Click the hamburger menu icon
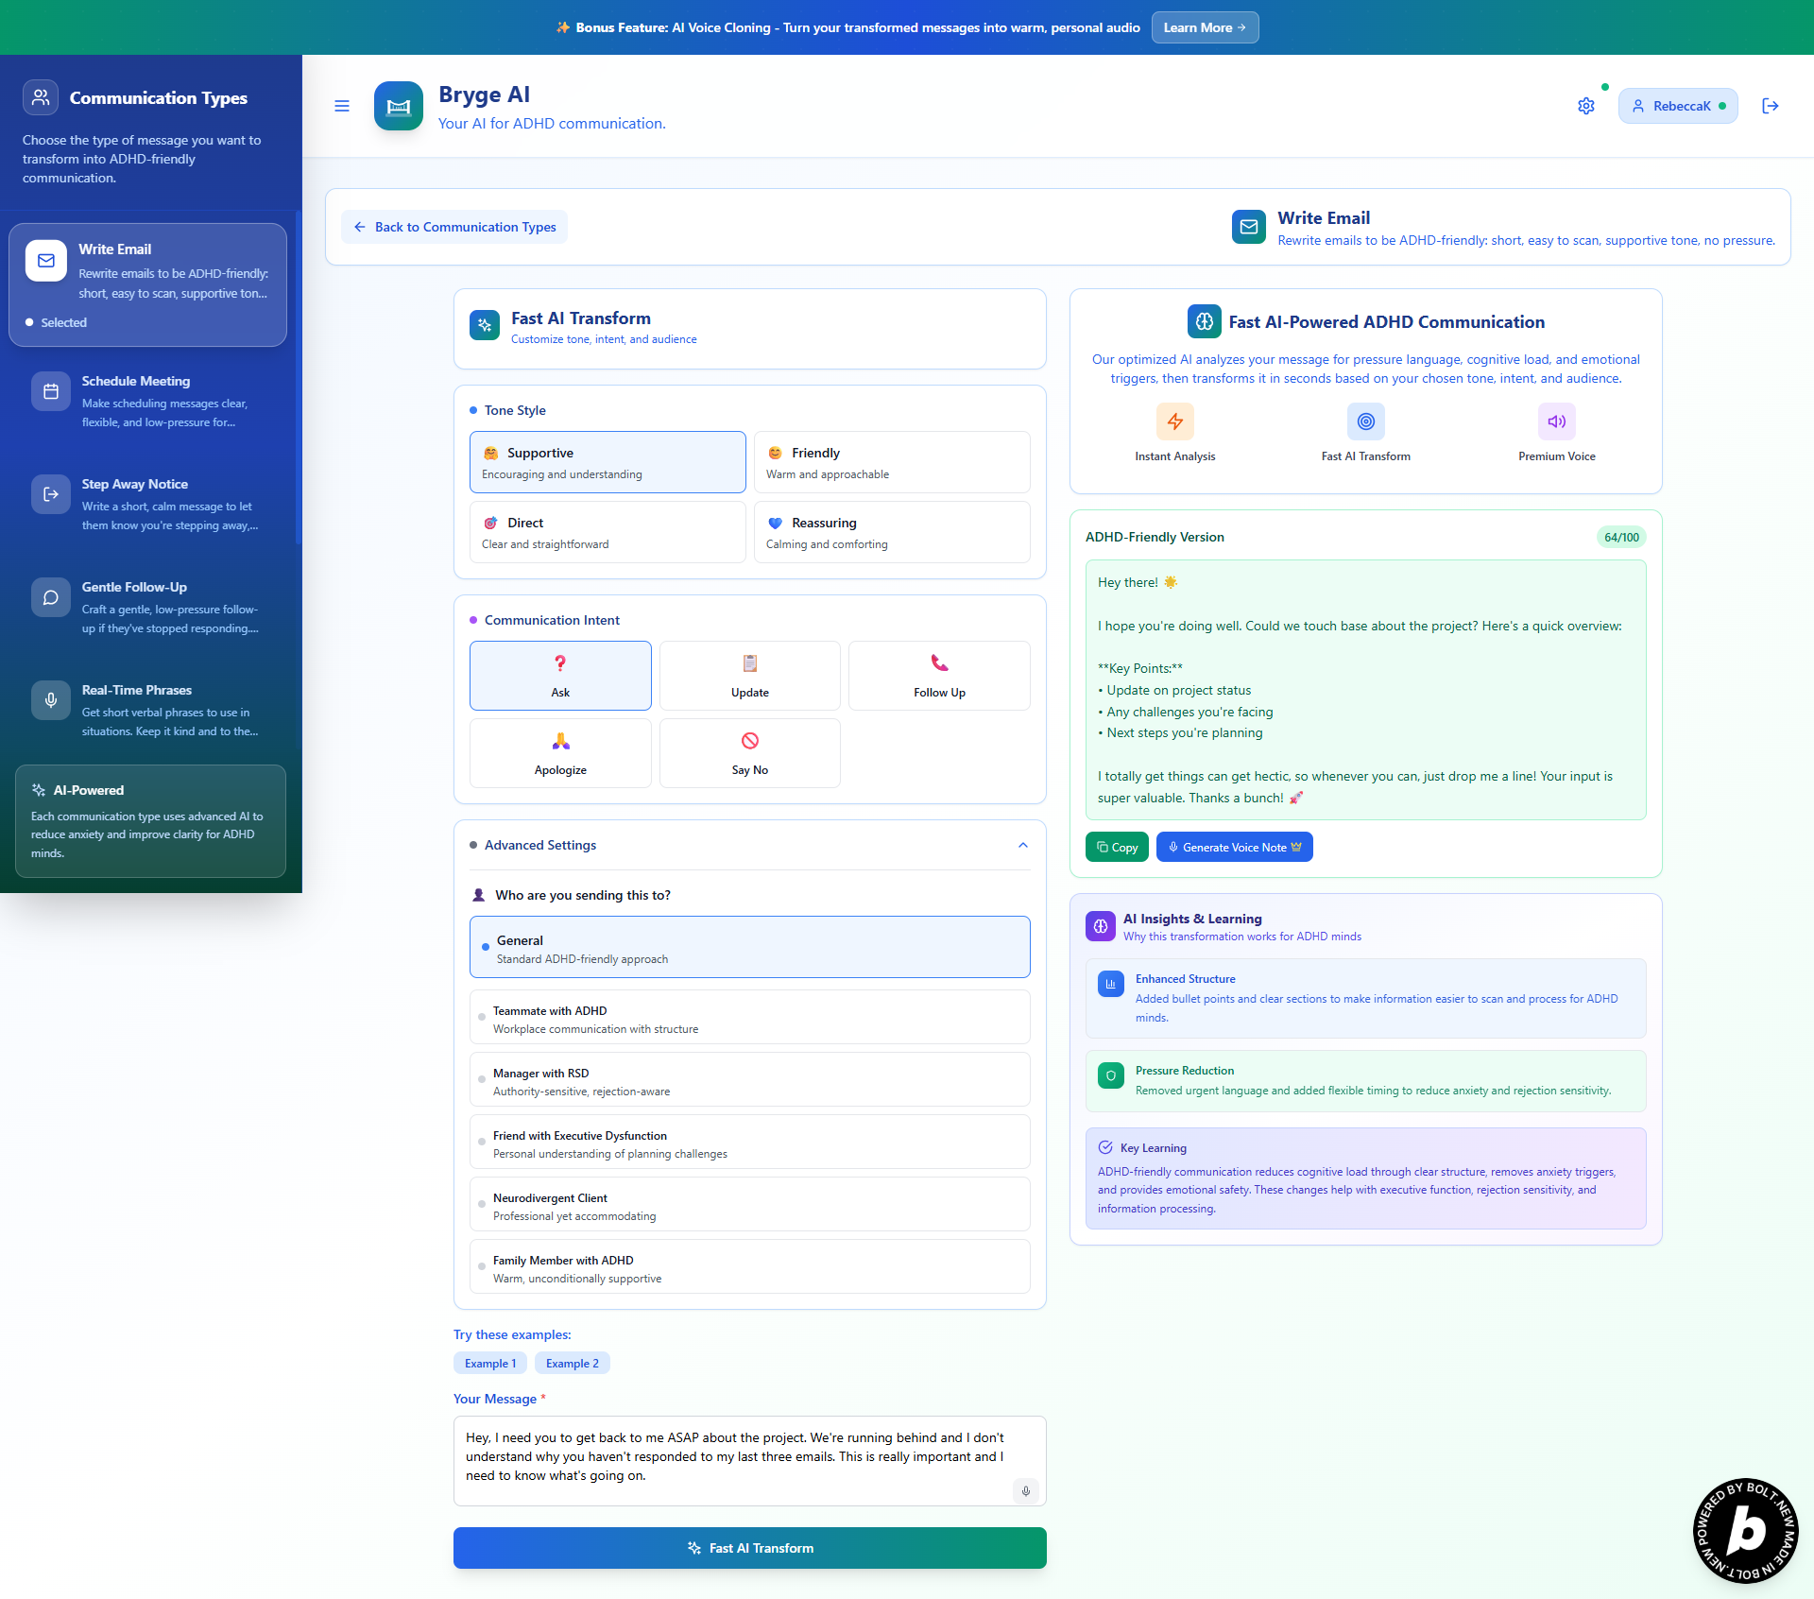 pyautogui.click(x=342, y=106)
